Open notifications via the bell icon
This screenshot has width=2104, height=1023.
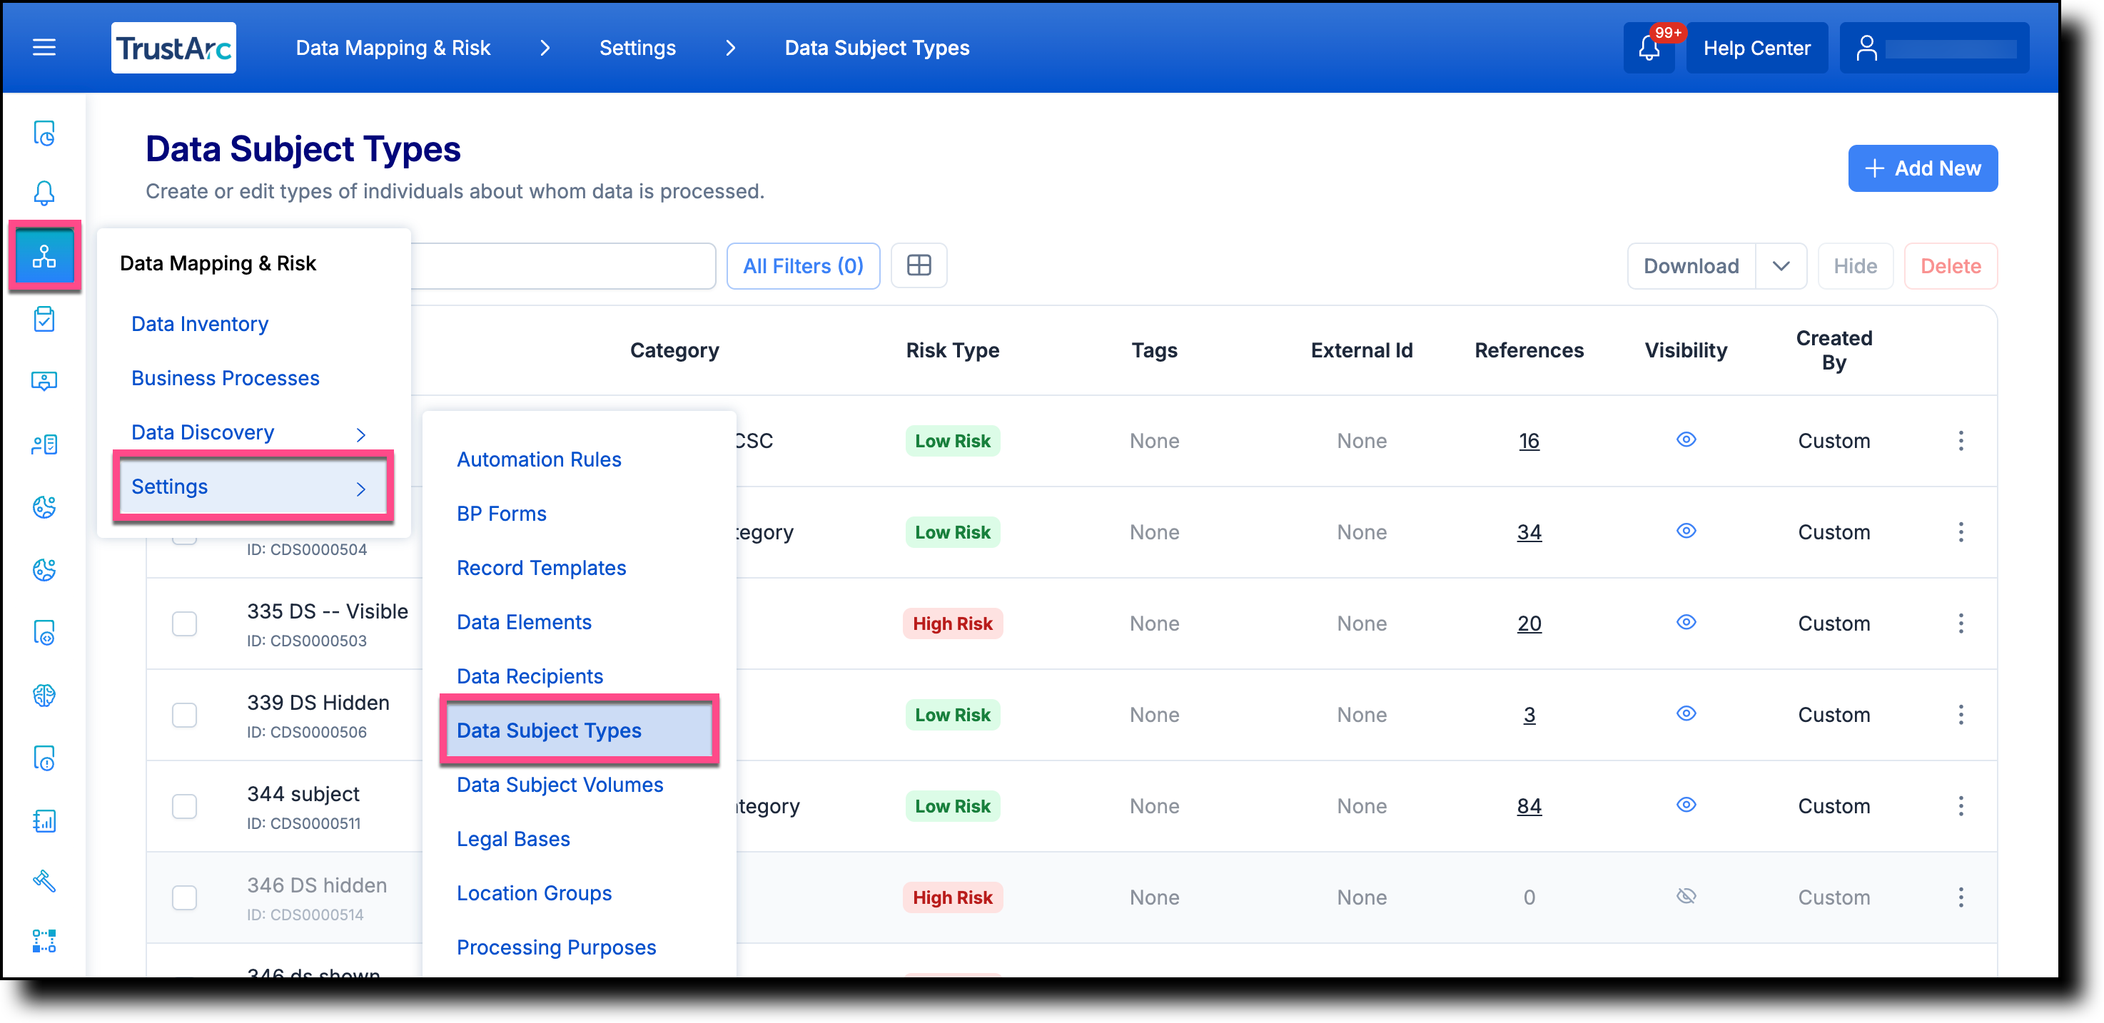(x=1649, y=47)
